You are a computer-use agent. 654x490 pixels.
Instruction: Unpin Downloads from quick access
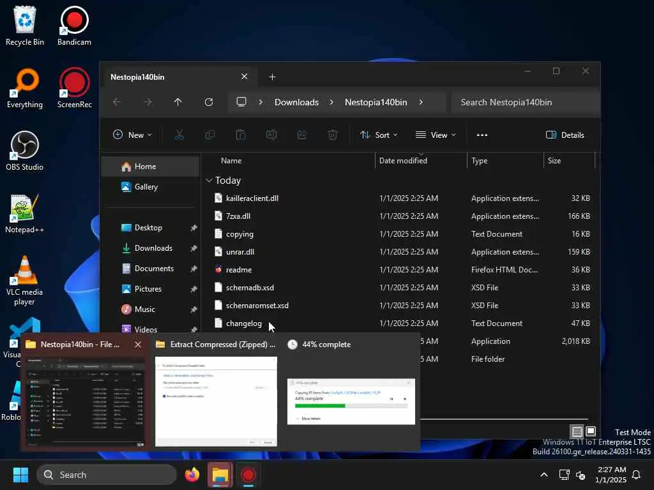tap(194, 248)
